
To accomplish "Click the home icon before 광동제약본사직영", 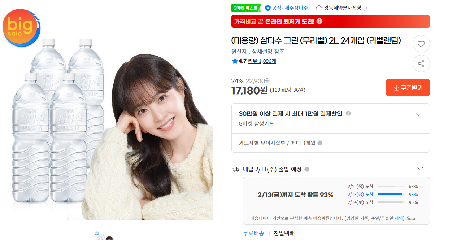I will [x=319, y=8].
